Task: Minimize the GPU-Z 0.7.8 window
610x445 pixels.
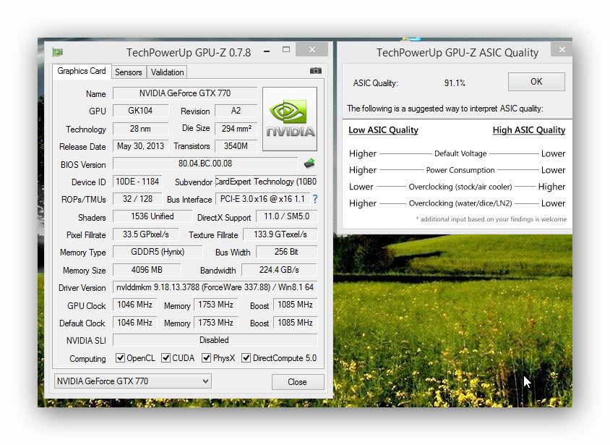Action: pos(267,51)
